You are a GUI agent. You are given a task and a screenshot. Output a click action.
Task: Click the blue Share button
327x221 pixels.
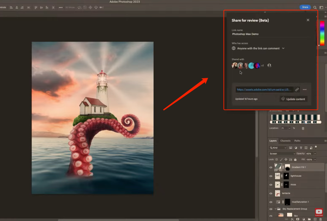(x=305, y=7)
